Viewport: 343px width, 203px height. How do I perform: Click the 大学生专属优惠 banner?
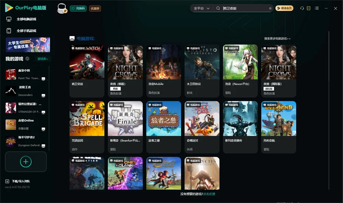click(x=28, y=45)
